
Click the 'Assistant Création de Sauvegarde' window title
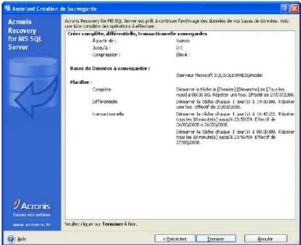54,8
